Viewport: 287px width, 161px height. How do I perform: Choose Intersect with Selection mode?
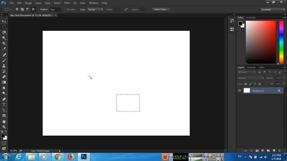pyautogui.click(x=33, y=9)
